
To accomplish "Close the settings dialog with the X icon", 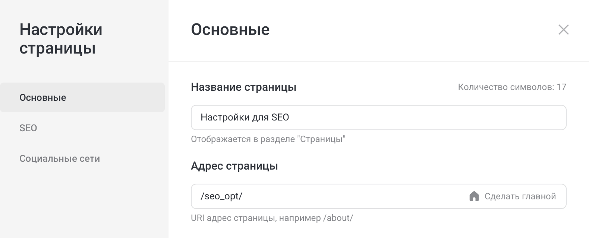I will 564,29.
